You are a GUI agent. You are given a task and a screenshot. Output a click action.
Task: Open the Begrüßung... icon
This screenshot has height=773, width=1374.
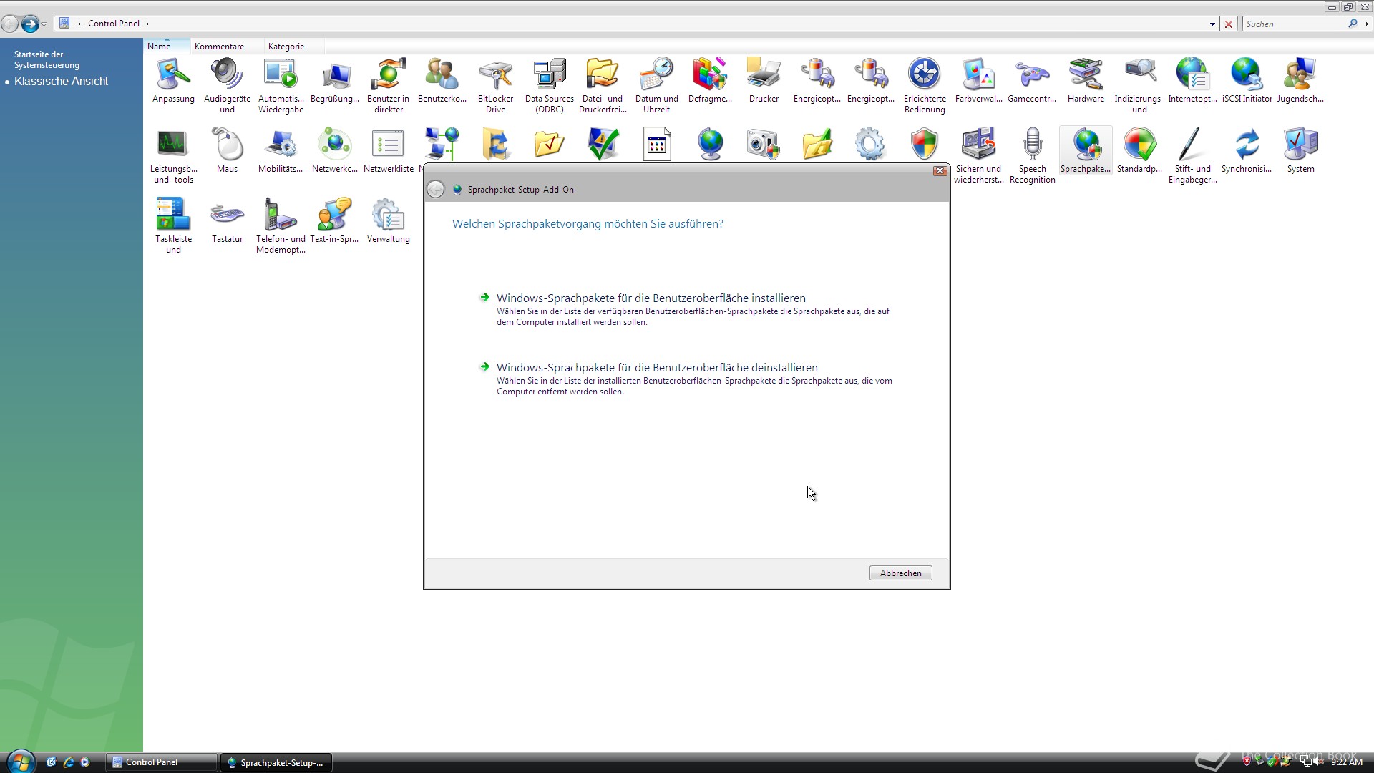click(x=334, y=81)
